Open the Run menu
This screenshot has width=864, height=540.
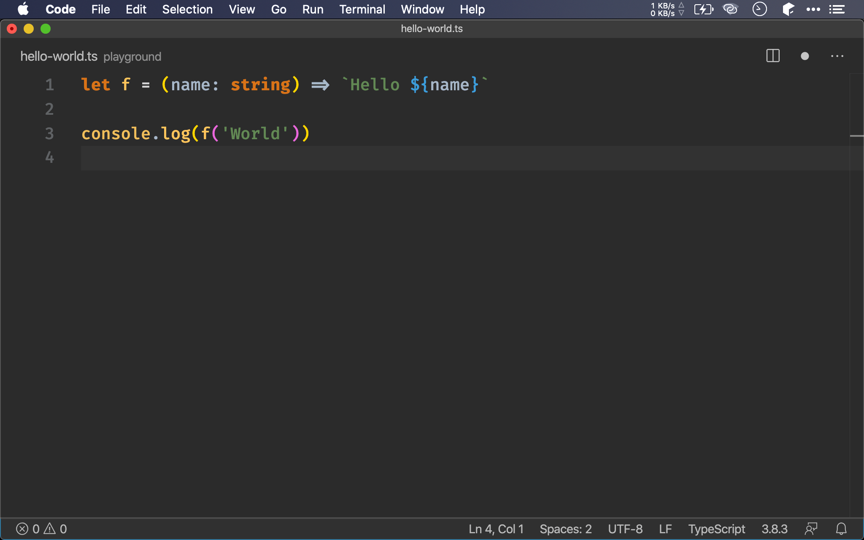313,9
